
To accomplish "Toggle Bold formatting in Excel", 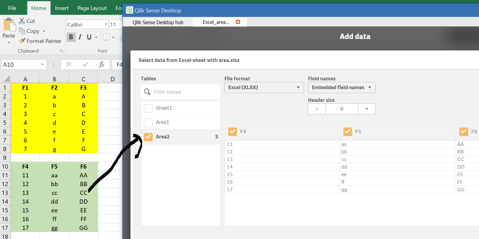I will [71, 37].
